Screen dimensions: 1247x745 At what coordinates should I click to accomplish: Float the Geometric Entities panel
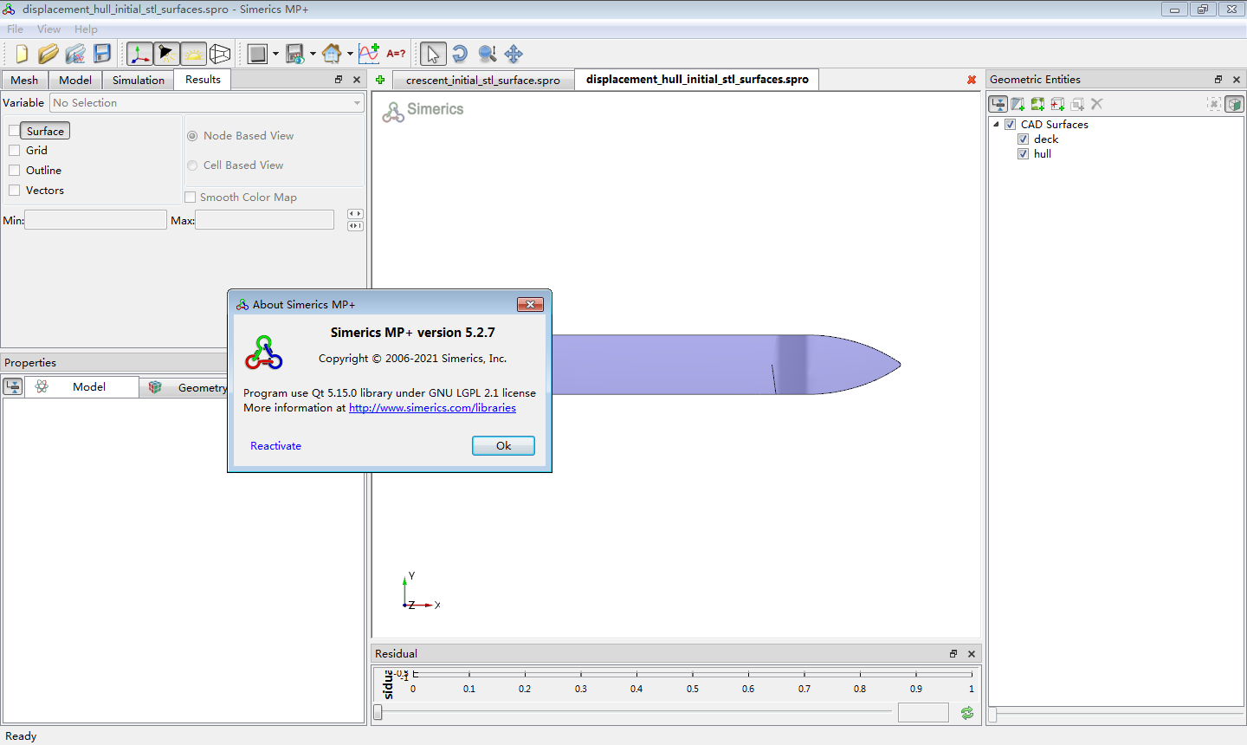click(1218, 80)
